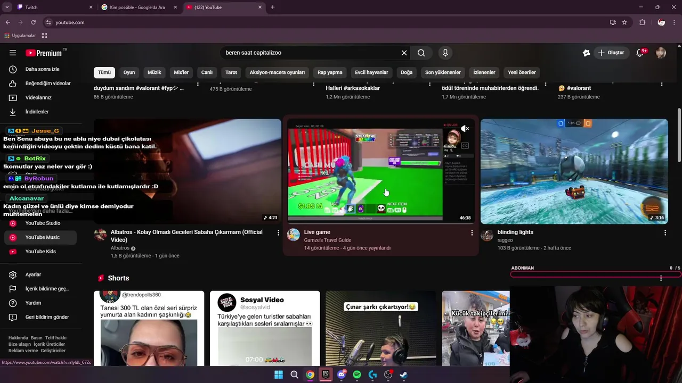Open the notifications bell
Screen dimensions: 682x383
point(640,53)
